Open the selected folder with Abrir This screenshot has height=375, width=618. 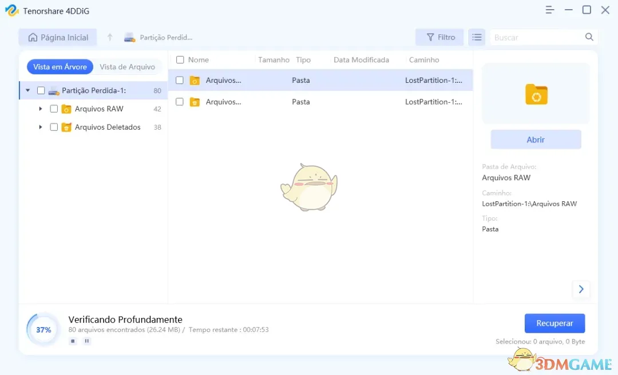(536, 139)
